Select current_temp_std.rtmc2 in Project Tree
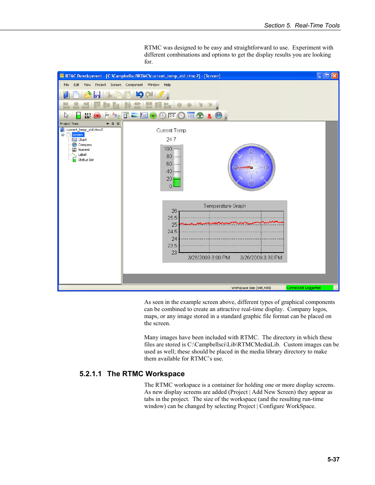Screen dimensions: 375x485 pos(85,130)
